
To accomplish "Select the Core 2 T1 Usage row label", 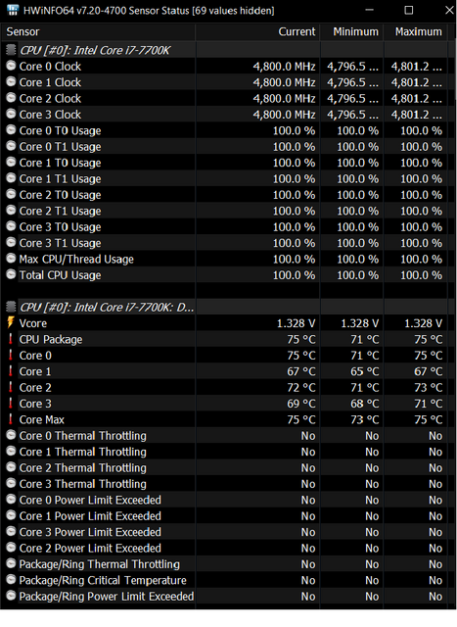I will click(x=60, y=211).
